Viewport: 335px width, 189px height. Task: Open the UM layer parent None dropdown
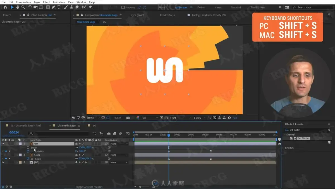[119, 144]
